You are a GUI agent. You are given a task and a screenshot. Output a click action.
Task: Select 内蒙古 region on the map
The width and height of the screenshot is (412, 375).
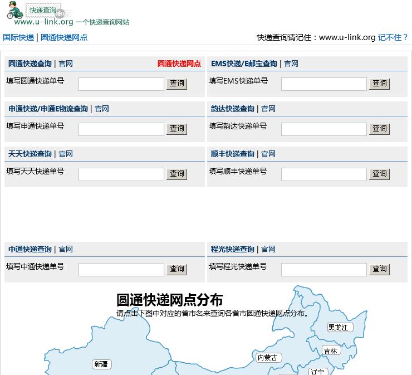269,358
